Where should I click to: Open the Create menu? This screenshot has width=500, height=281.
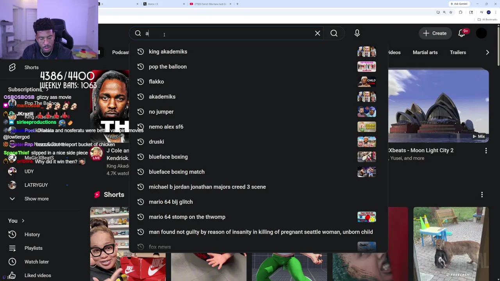click(x=435, y=34)
